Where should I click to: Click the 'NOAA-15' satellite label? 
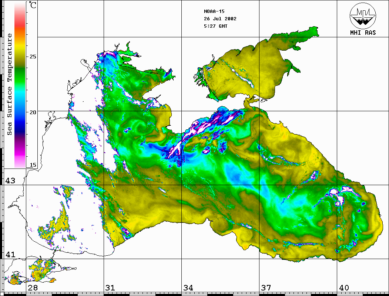coord(214,11)
